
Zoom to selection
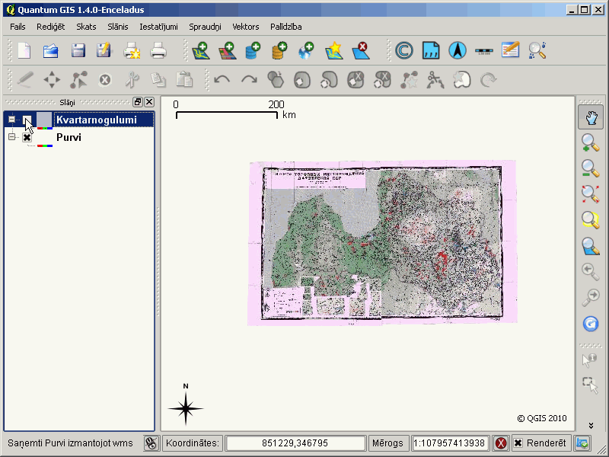point(591,220)
